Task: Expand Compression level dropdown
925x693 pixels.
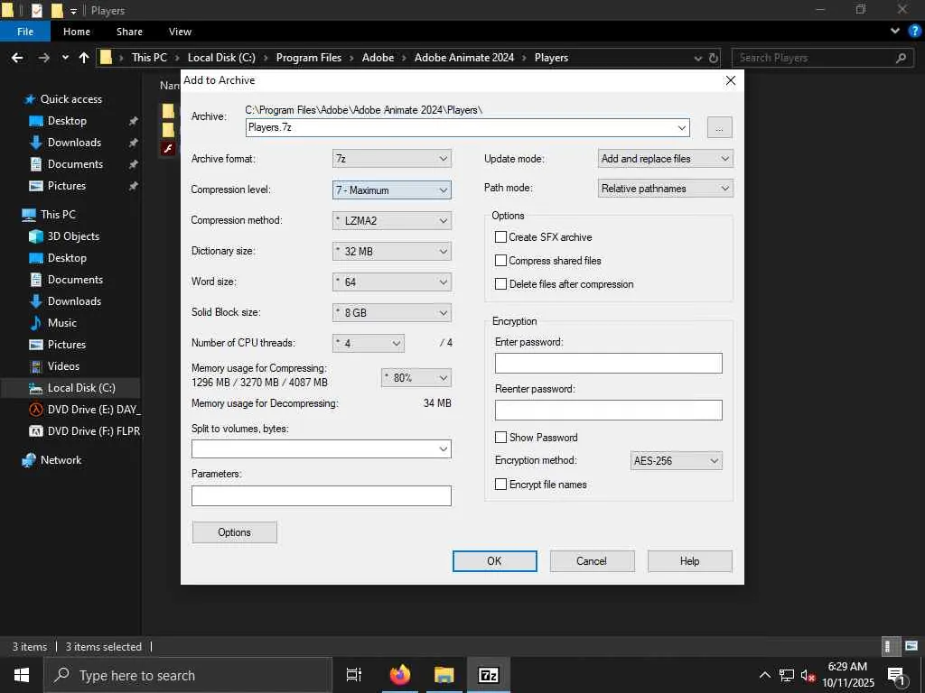Action: [x=392, y=189]
